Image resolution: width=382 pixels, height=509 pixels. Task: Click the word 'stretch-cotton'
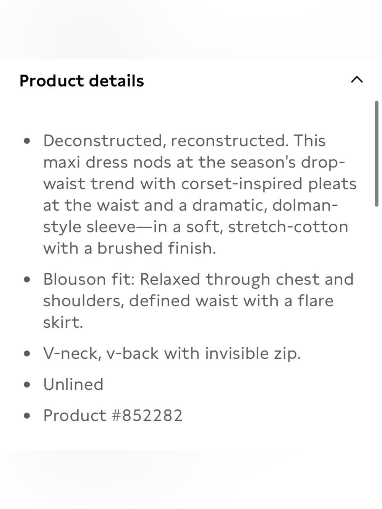pyautogui.click(x=288, y=227)
